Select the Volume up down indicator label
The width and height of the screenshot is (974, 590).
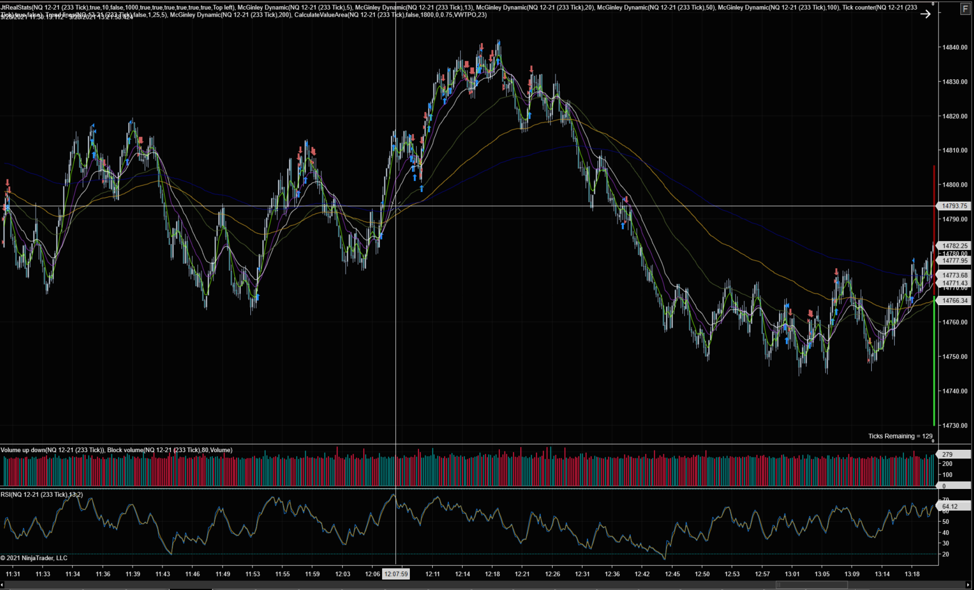pos(52,450)
